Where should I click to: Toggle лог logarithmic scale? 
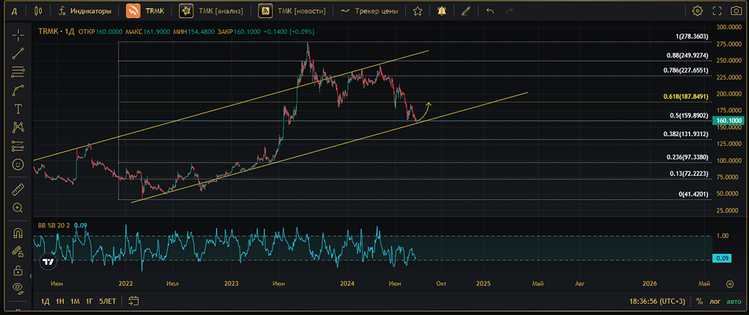coord(716,302)
